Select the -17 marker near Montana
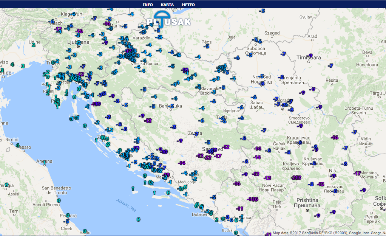The height and width of the screenshot is (236, 386). coord(357,173)
